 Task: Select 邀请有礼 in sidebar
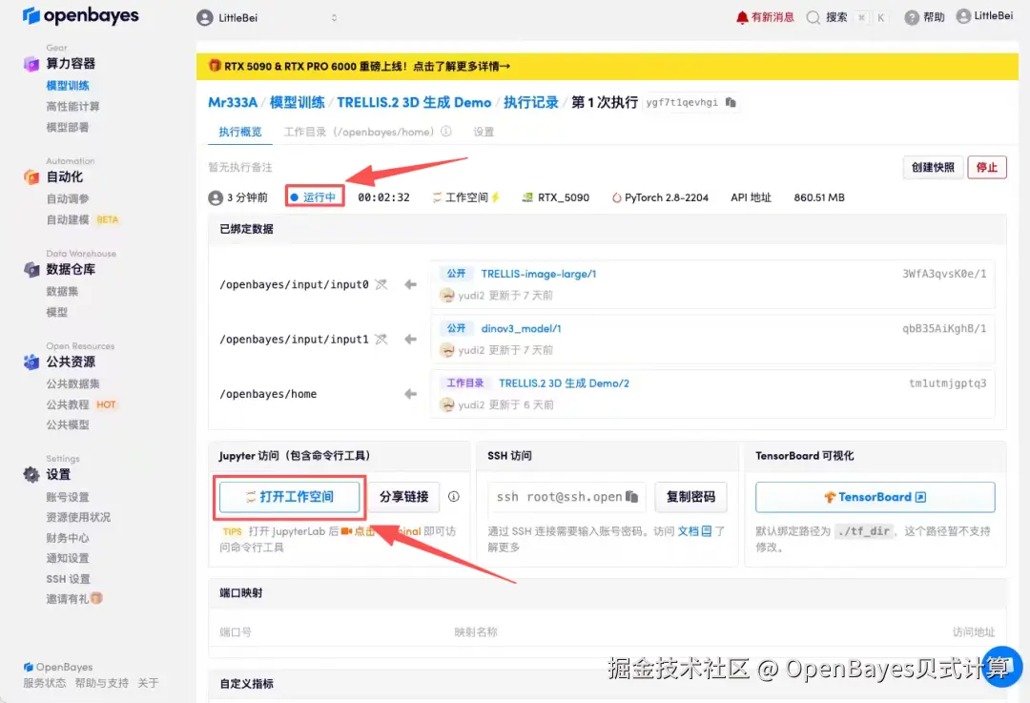pos(74,598)
